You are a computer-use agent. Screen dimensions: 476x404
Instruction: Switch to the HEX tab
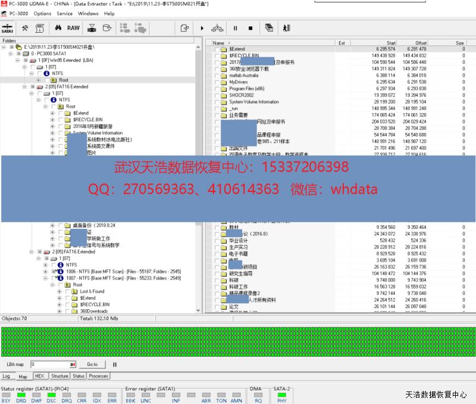[39, 376]
